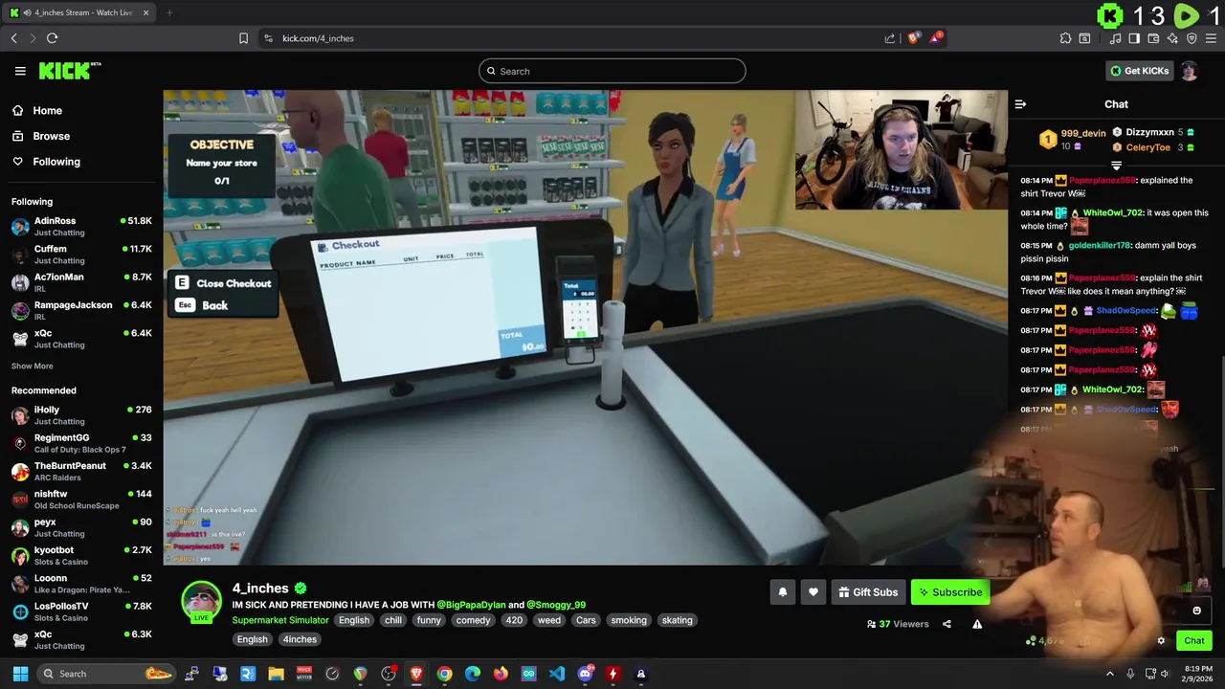Click the green Subscribe button
The height and width of the screenshot is (689, 1225).
pyautogui.click(x=950, y=592)
